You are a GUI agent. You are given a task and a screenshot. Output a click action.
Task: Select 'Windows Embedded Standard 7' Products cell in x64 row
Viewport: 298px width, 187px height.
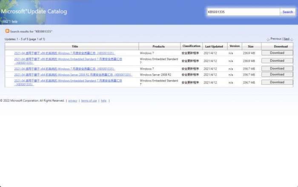point(159,82)
